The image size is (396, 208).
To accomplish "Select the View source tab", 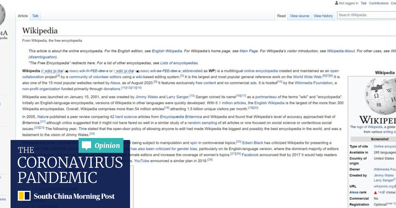I will click(x=299, y=16).
